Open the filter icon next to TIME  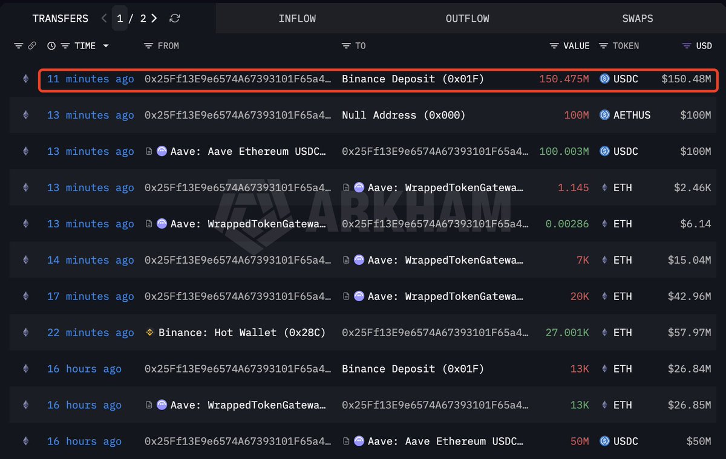pos(65,46)
